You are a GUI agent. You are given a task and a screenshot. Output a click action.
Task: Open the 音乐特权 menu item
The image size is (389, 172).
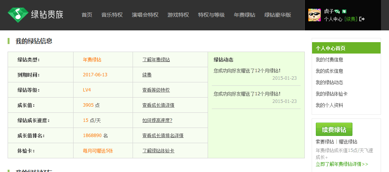point(112,15)
